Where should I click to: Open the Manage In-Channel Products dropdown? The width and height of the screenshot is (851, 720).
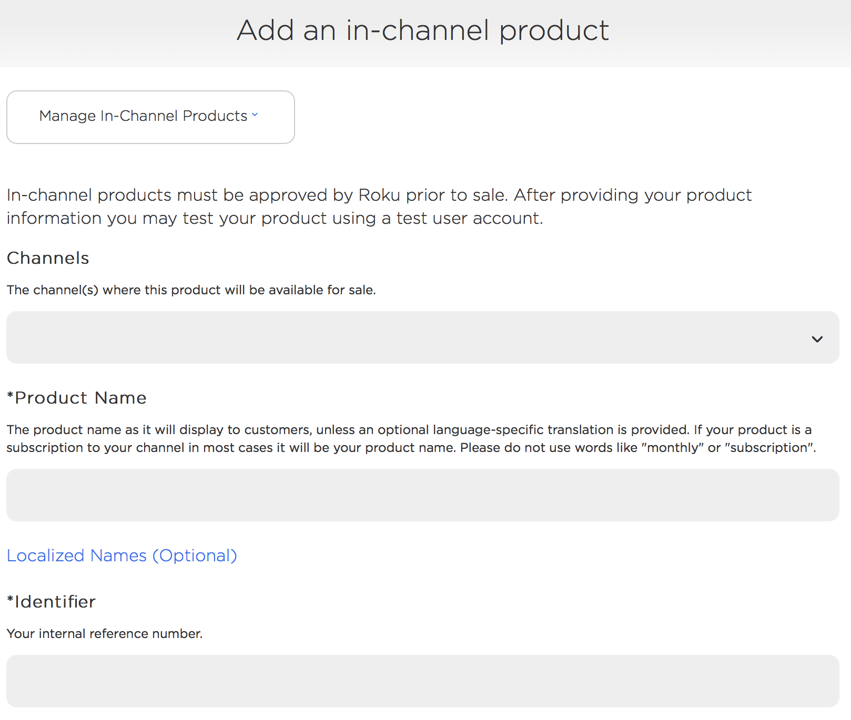tap(150, 117)
